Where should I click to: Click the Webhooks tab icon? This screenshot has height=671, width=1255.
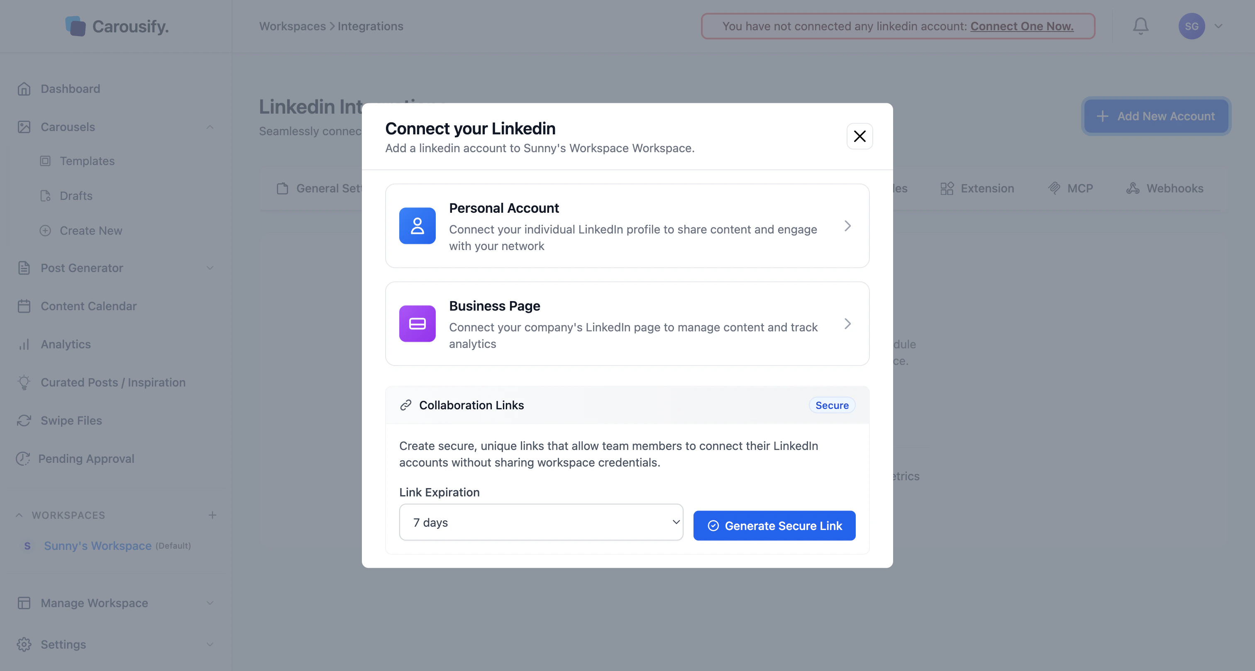pos(1132,188)
